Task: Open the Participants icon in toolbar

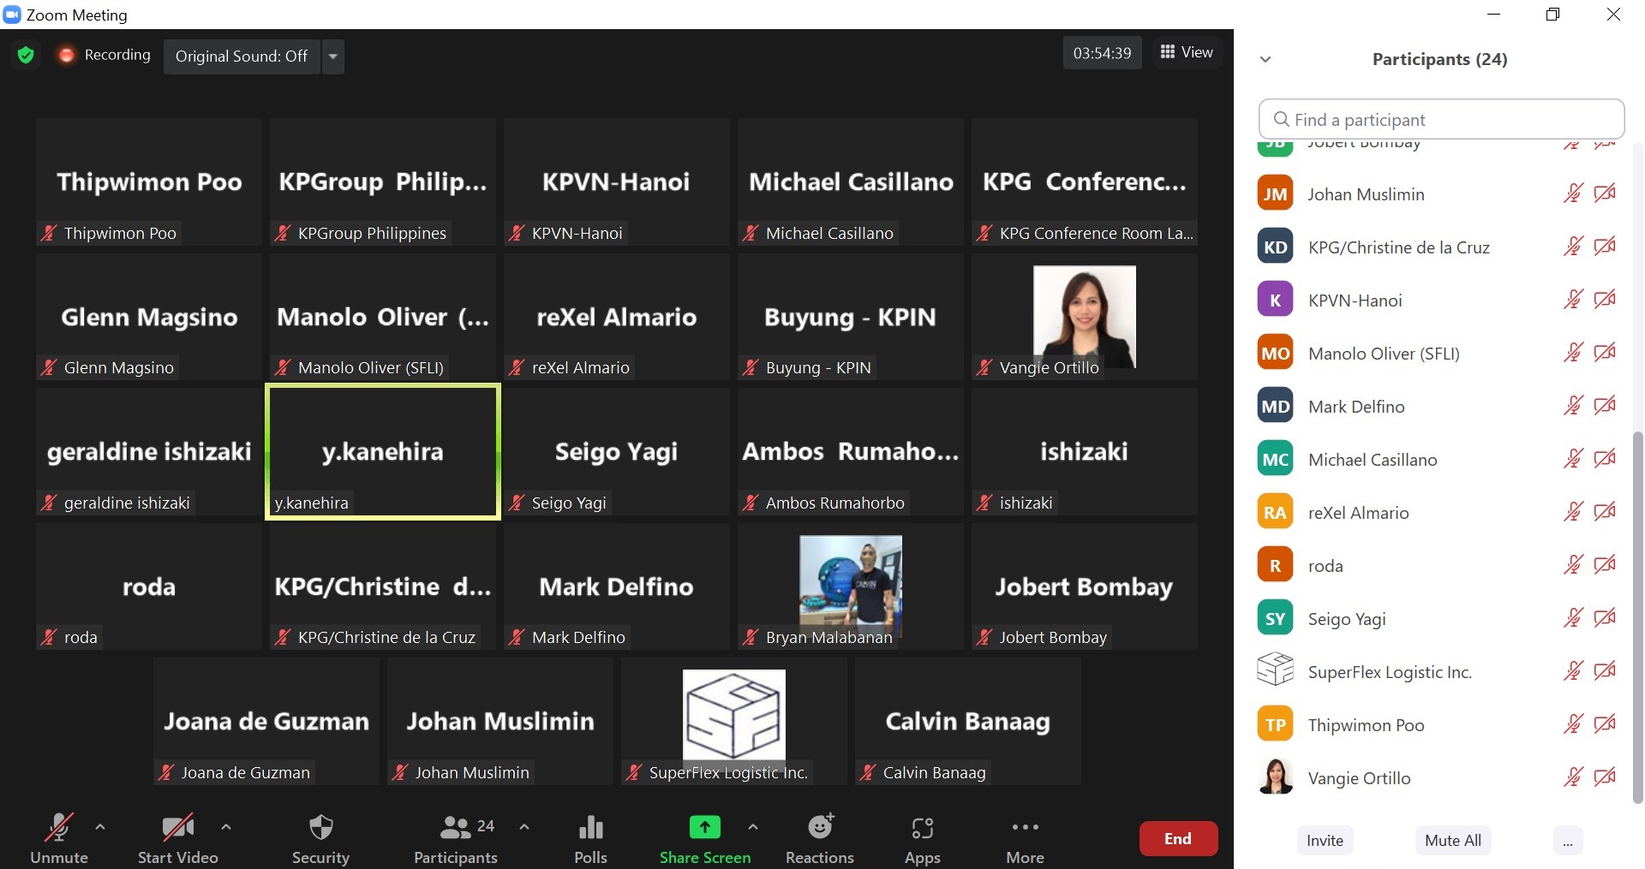Action: [455, 828]
